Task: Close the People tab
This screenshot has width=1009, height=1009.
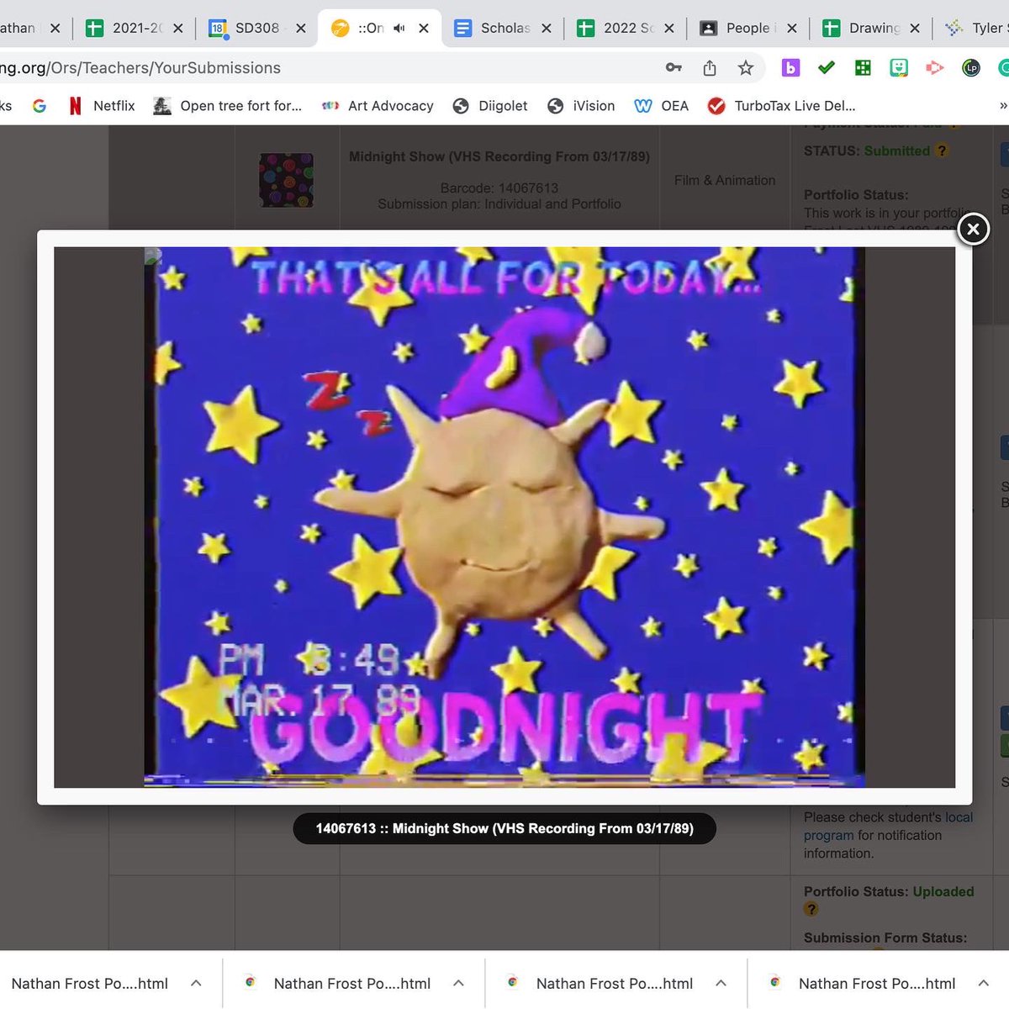Action: click(791, 29)
